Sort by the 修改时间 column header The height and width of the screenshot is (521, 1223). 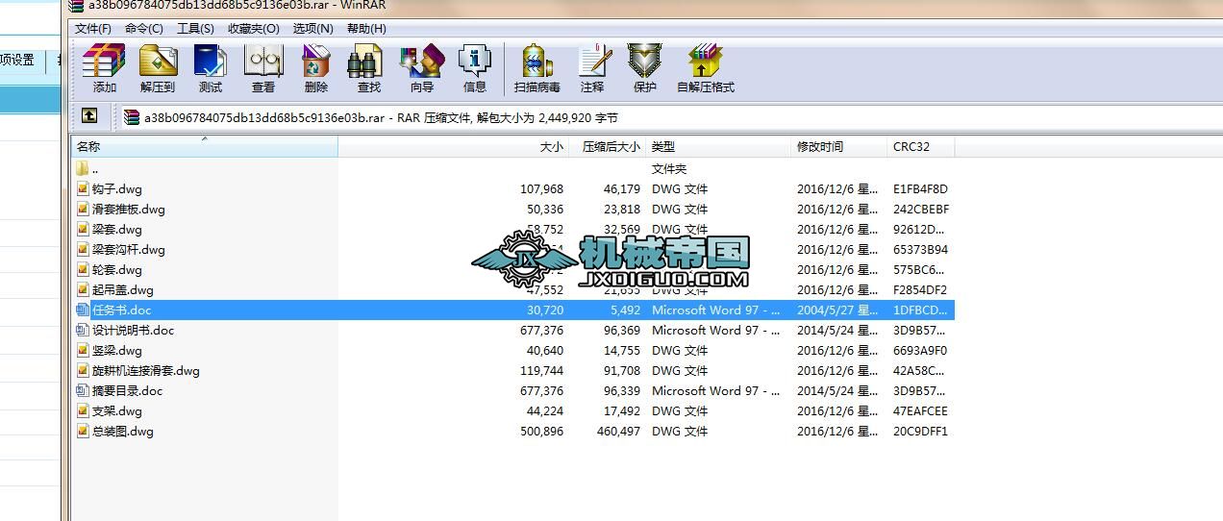838,146
